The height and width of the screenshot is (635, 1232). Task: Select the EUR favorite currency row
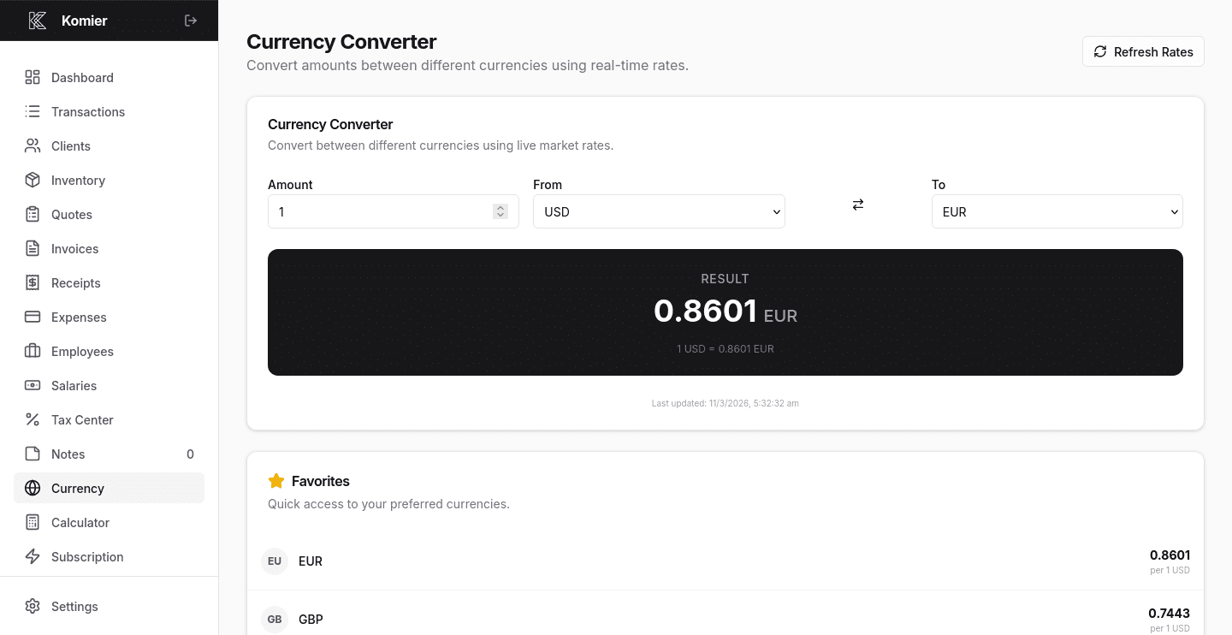(x=725, y=561)
